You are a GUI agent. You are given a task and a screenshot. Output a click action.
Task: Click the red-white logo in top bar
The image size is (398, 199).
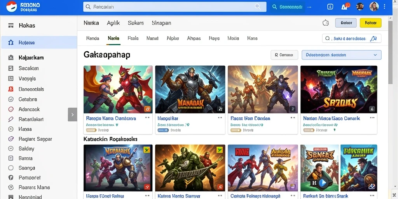pyautogui.click(x=11, y=7)
